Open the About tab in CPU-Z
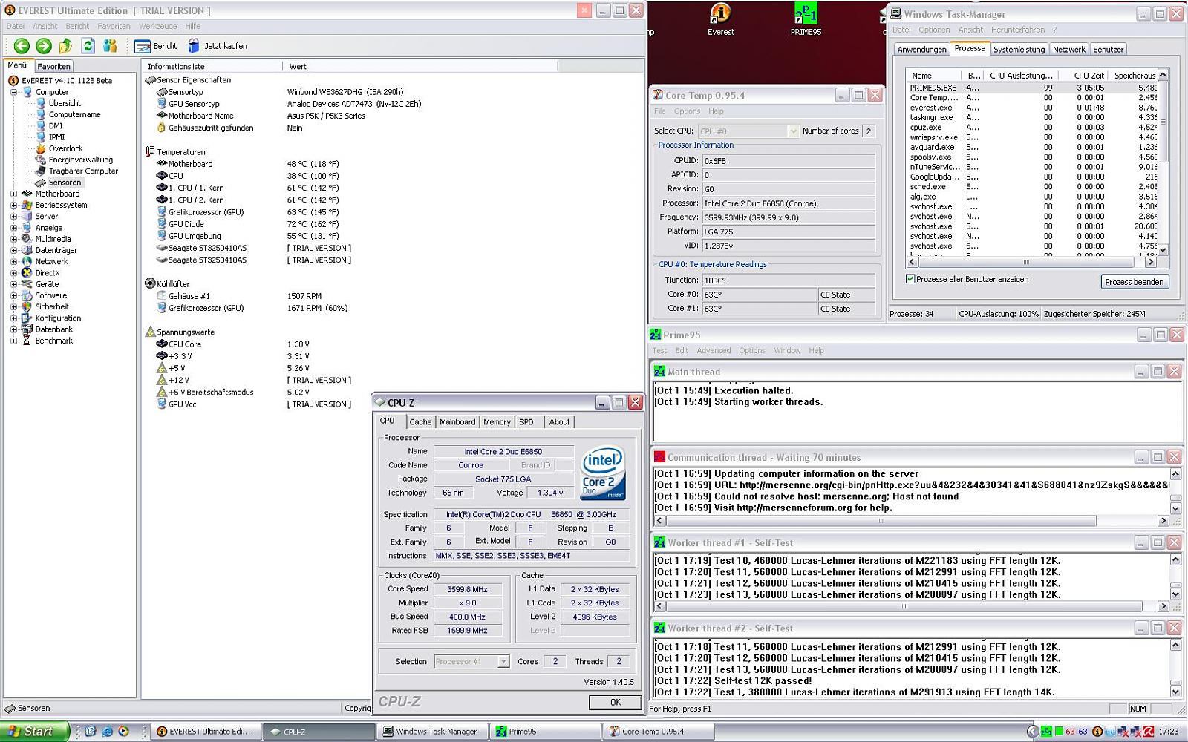This screenshot has width=1188, height=742. (559, 422)
